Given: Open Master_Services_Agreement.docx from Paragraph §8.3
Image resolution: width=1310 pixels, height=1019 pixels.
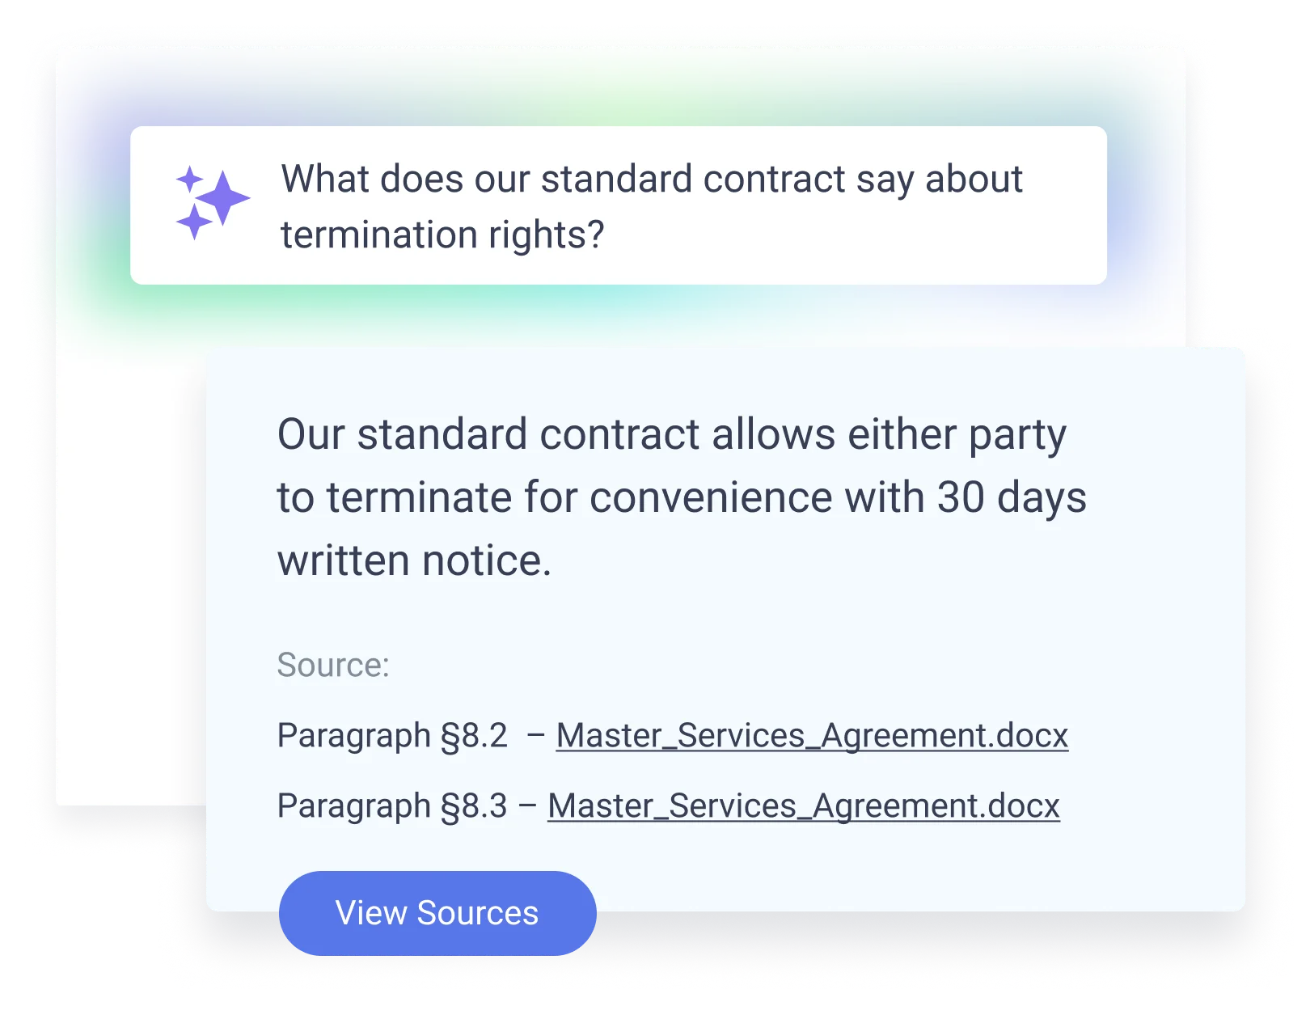Looking at the screenshot, I should pyautogui.click(x=801, y=806).
